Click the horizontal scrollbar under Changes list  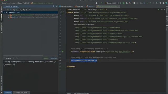(x=23, y=56)
